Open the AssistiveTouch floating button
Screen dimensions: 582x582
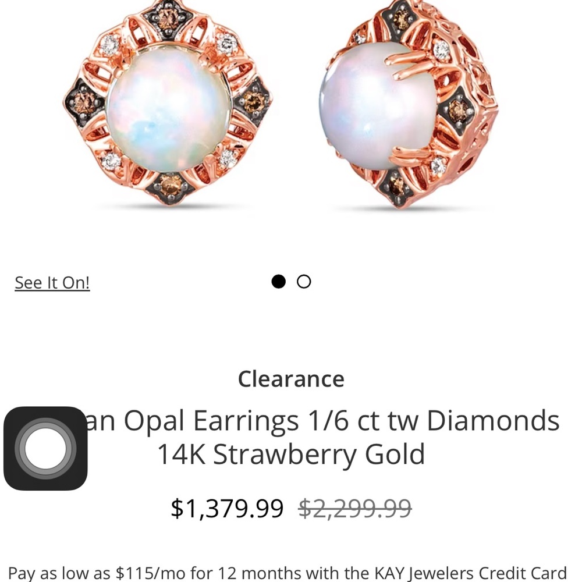(45, 448)
